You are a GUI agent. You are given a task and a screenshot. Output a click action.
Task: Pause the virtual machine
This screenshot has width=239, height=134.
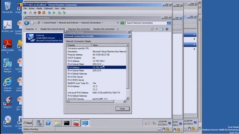pyautogui.click(x=49, y=13)
